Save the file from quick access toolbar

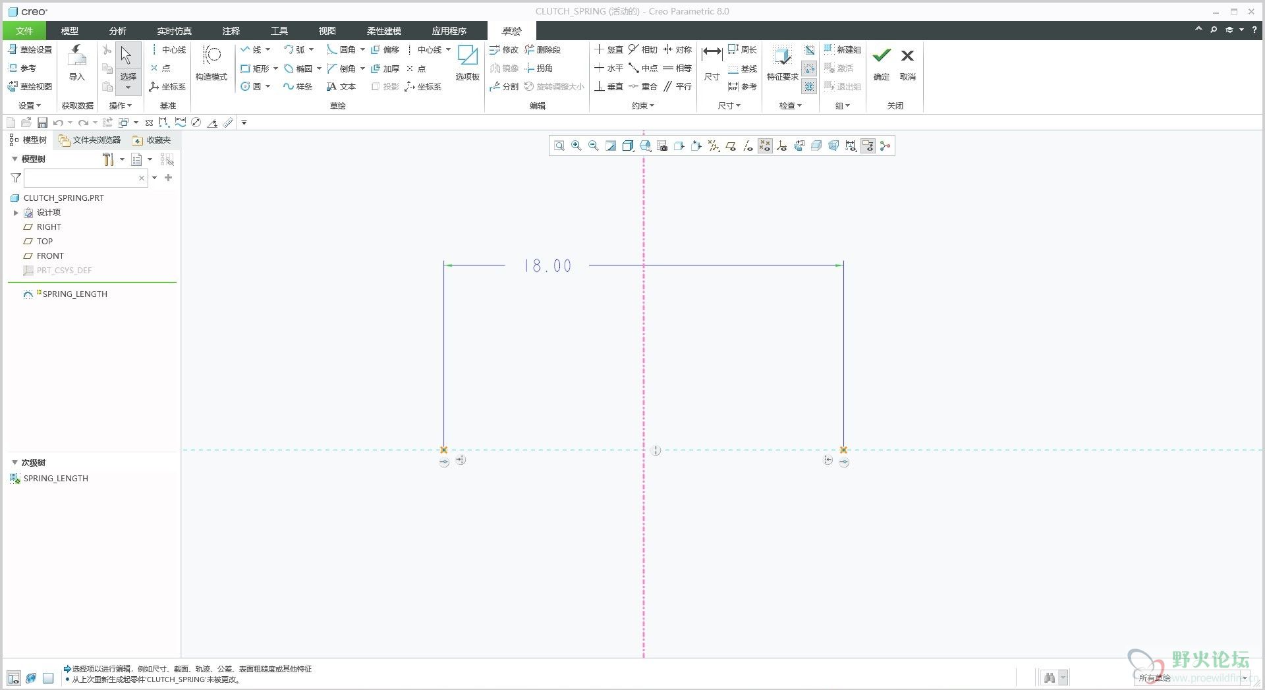pos(42,122)
